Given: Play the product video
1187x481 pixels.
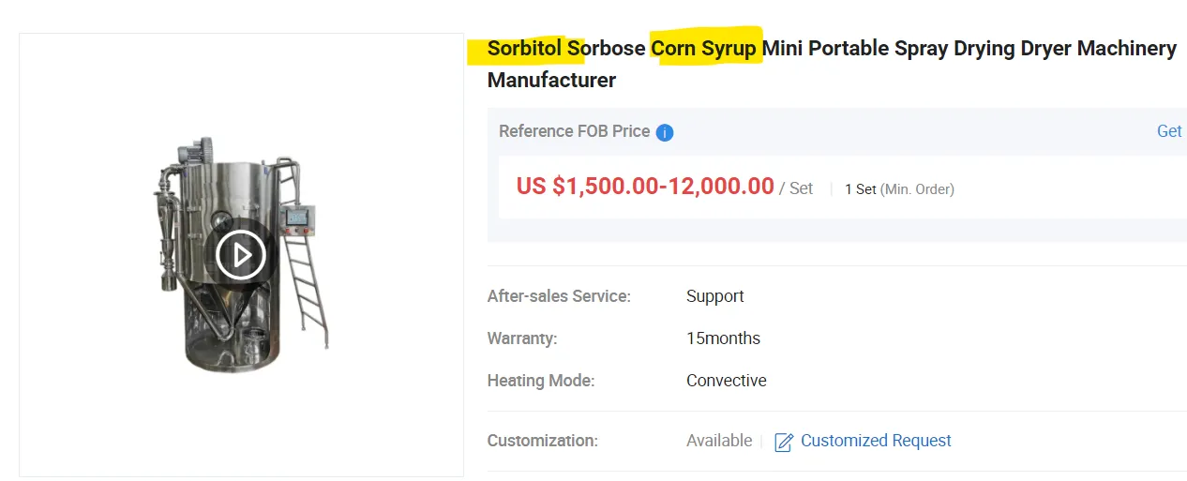Looking at the screenshot, I should pyautogui.click(x=241, y=254).
